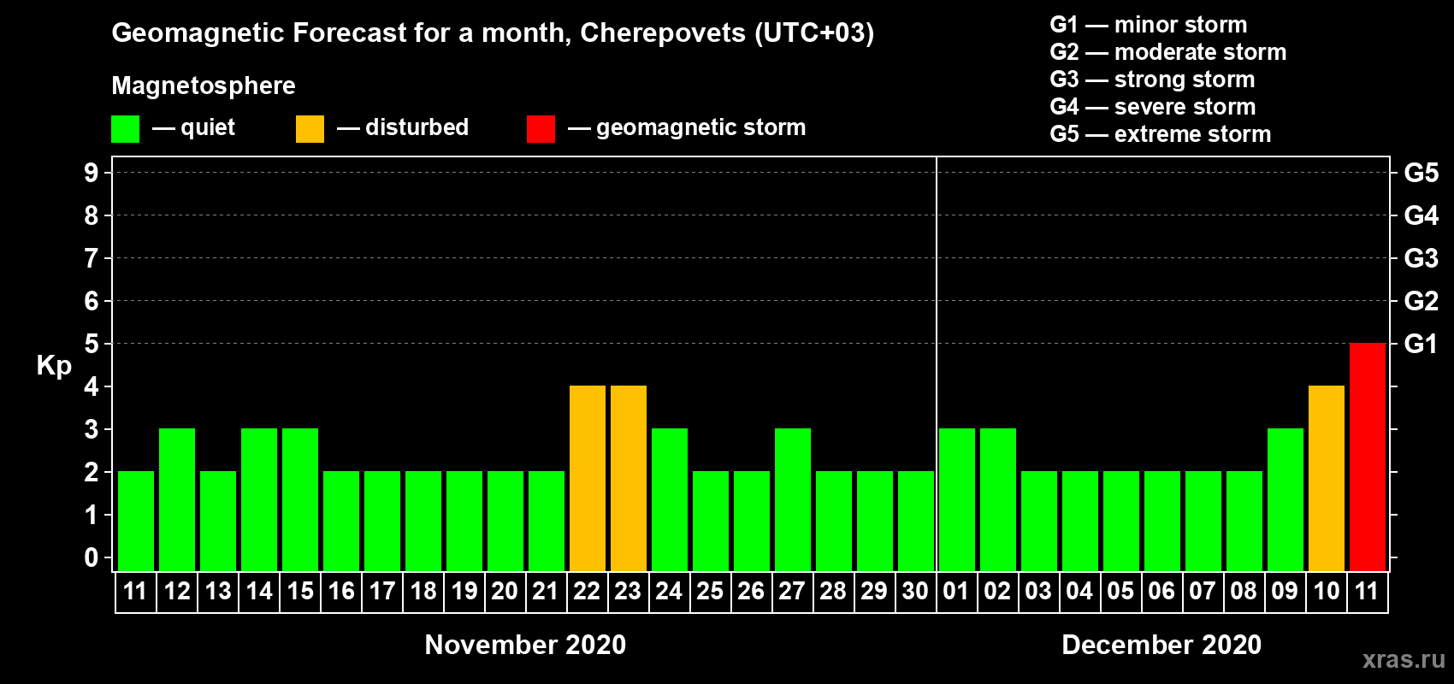Select the orange bar for November 23

(x=628, y=478)
